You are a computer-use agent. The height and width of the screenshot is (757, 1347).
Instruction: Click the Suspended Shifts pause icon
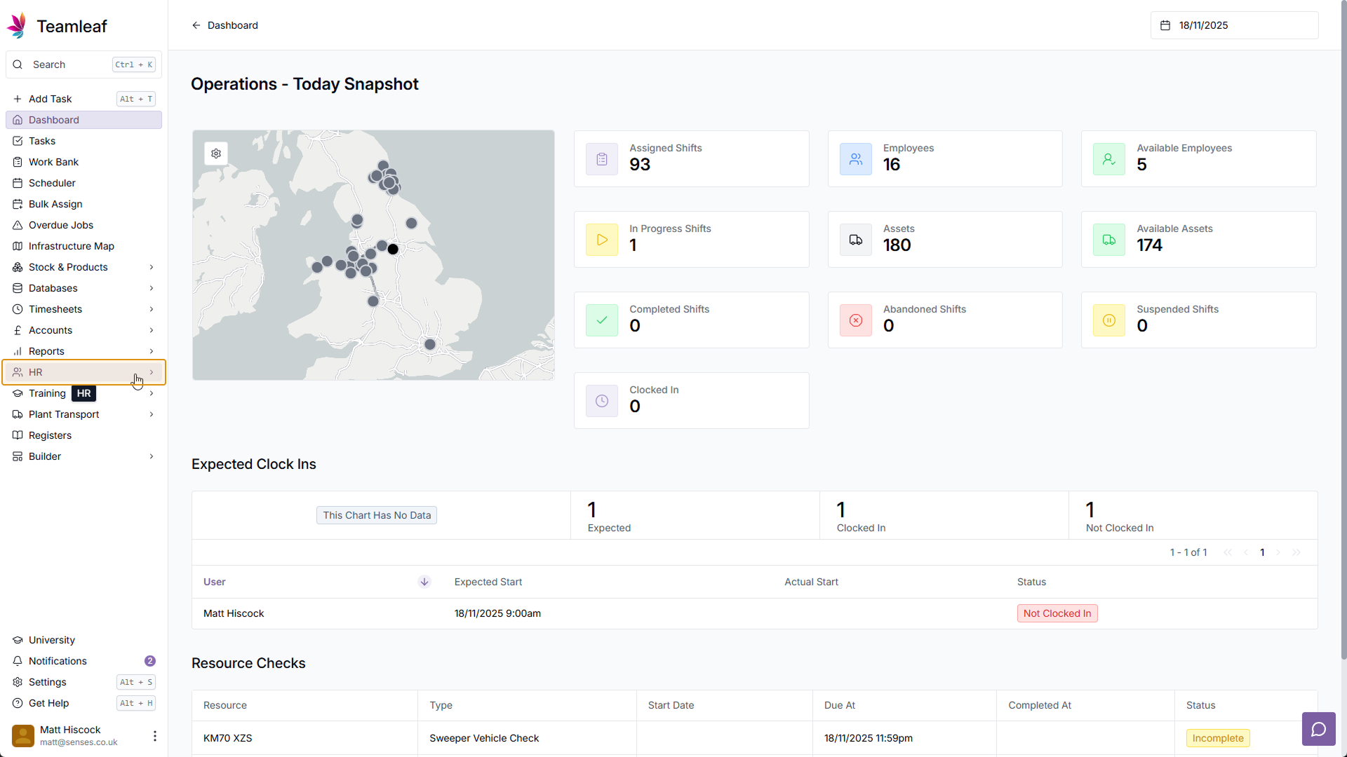coord(1108,320)
